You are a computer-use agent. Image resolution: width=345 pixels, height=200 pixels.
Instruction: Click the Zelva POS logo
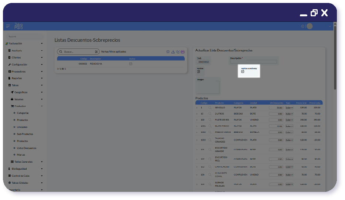(18, 26)
